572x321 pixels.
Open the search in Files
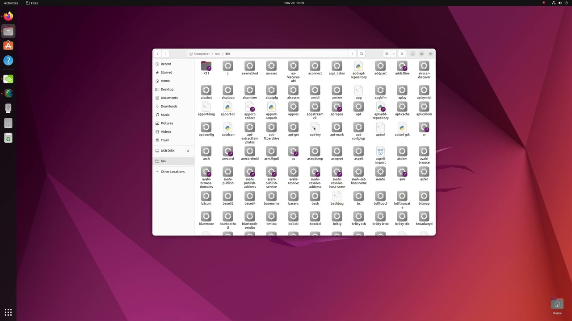(x=361, y=53)
